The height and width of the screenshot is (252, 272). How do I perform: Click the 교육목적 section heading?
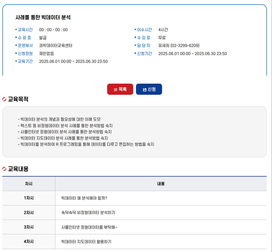point(18,99)
